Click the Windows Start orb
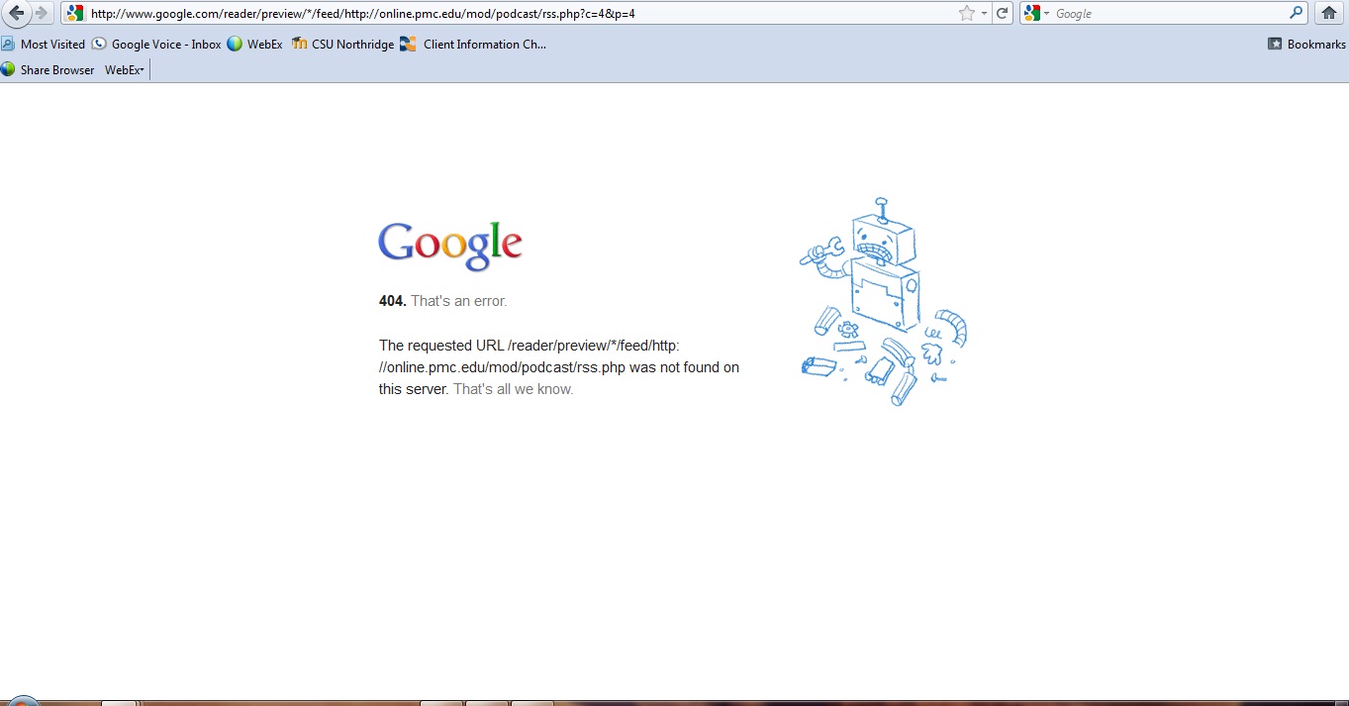 24,701
